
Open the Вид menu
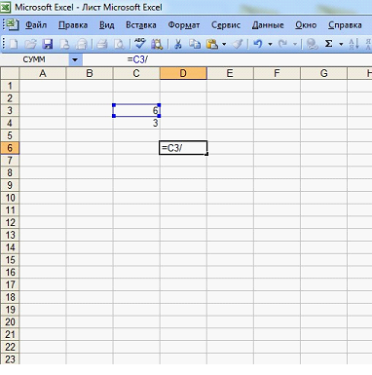point(107,25)
